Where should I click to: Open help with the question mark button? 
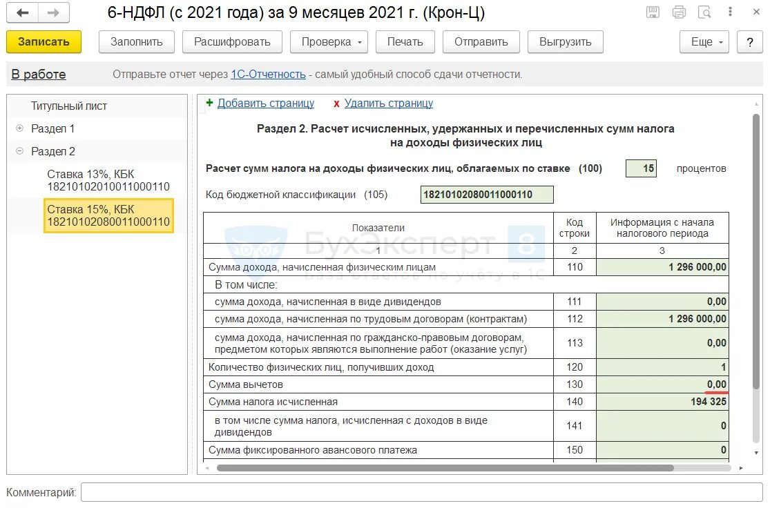pyautogui.click(x=750, y=41)
